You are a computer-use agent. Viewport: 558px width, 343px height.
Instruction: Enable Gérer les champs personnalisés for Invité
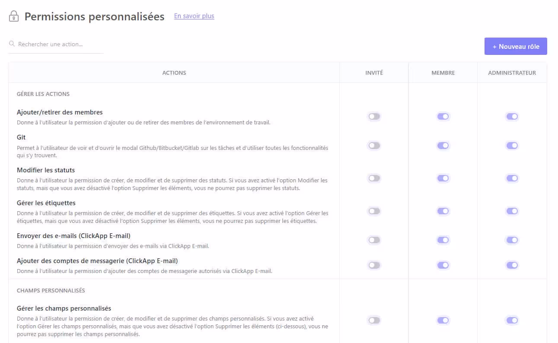tap(374, 320)
